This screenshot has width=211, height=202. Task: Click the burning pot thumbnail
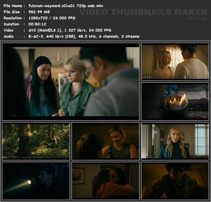[175, 101]
